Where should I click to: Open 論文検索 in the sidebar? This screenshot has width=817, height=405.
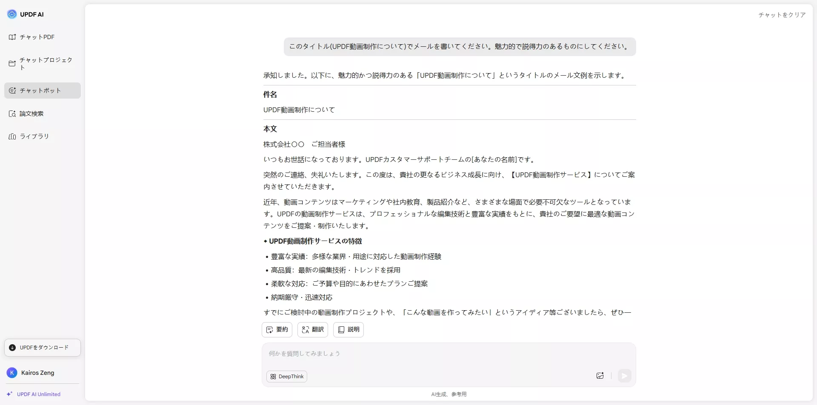click(42, 113)
